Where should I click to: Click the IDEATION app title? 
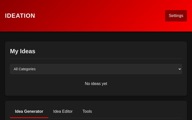pyautogui.click(x=20, y=16)
